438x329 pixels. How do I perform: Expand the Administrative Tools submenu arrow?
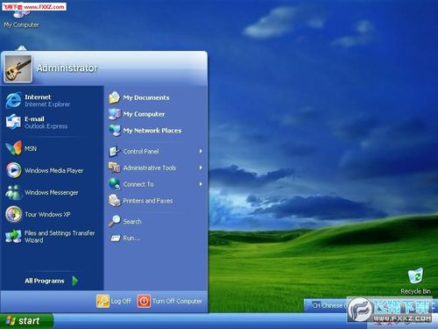click(201, 168)
